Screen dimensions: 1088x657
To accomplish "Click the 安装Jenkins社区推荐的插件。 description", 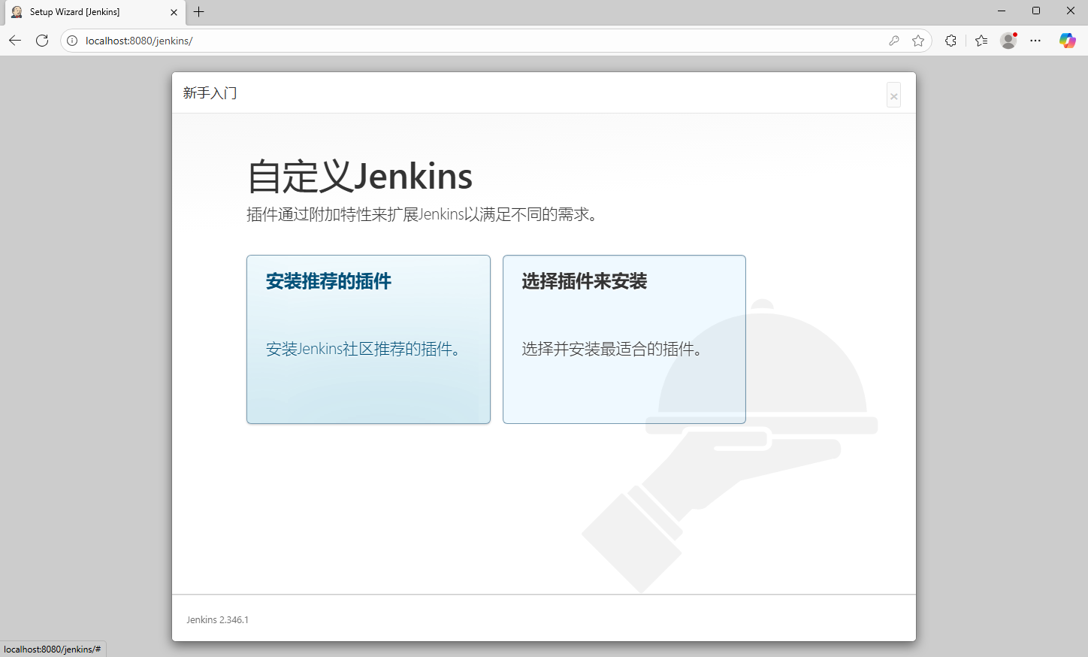I will pyautogui.click(x=364, y=349).
